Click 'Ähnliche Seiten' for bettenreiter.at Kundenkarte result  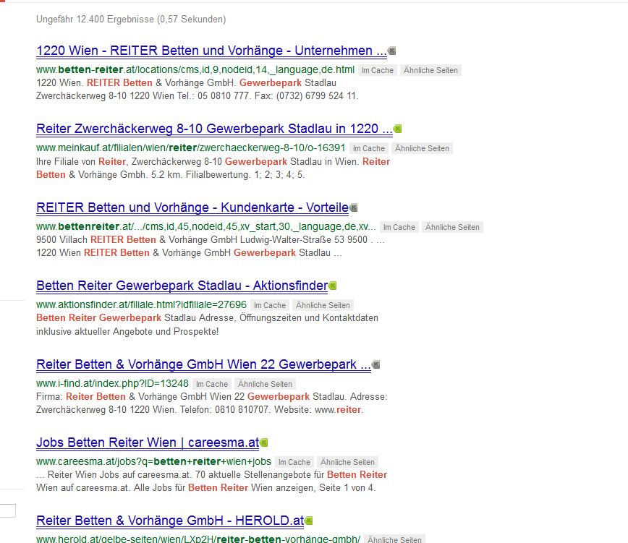452,227
